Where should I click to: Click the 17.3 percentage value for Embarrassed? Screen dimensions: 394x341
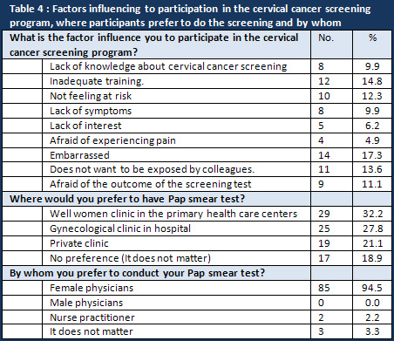coord(372,155)
